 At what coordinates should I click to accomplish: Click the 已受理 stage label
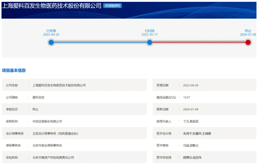51,31
